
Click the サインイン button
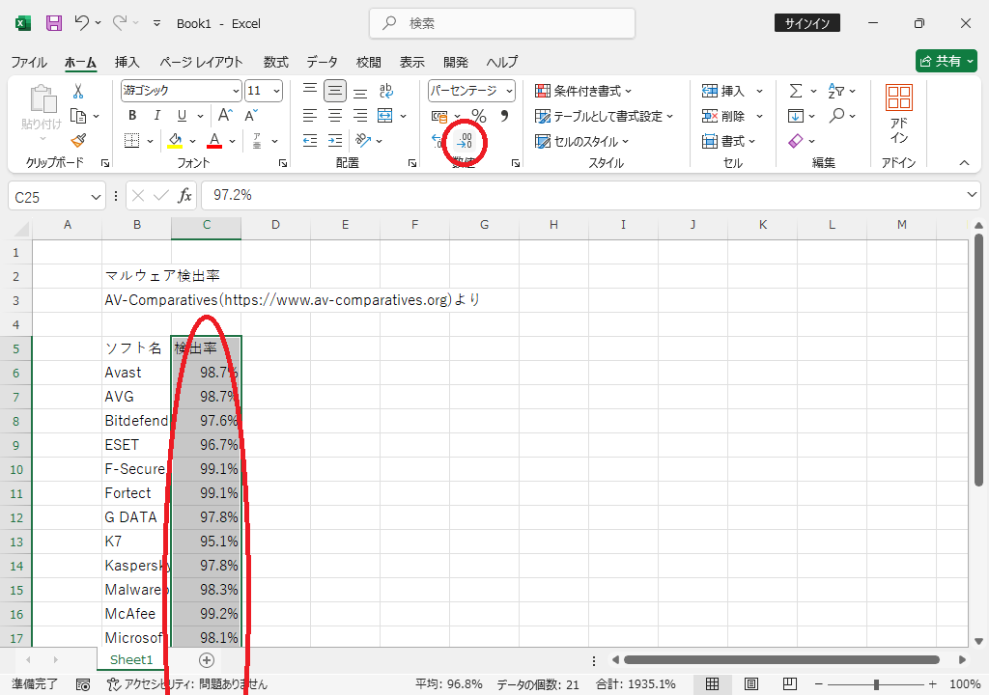pos(807,23)
